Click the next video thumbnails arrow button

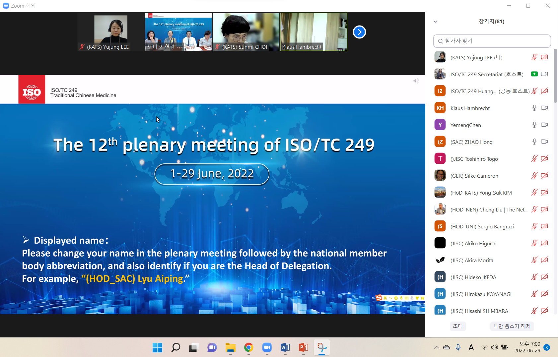[x=359, y=32]
